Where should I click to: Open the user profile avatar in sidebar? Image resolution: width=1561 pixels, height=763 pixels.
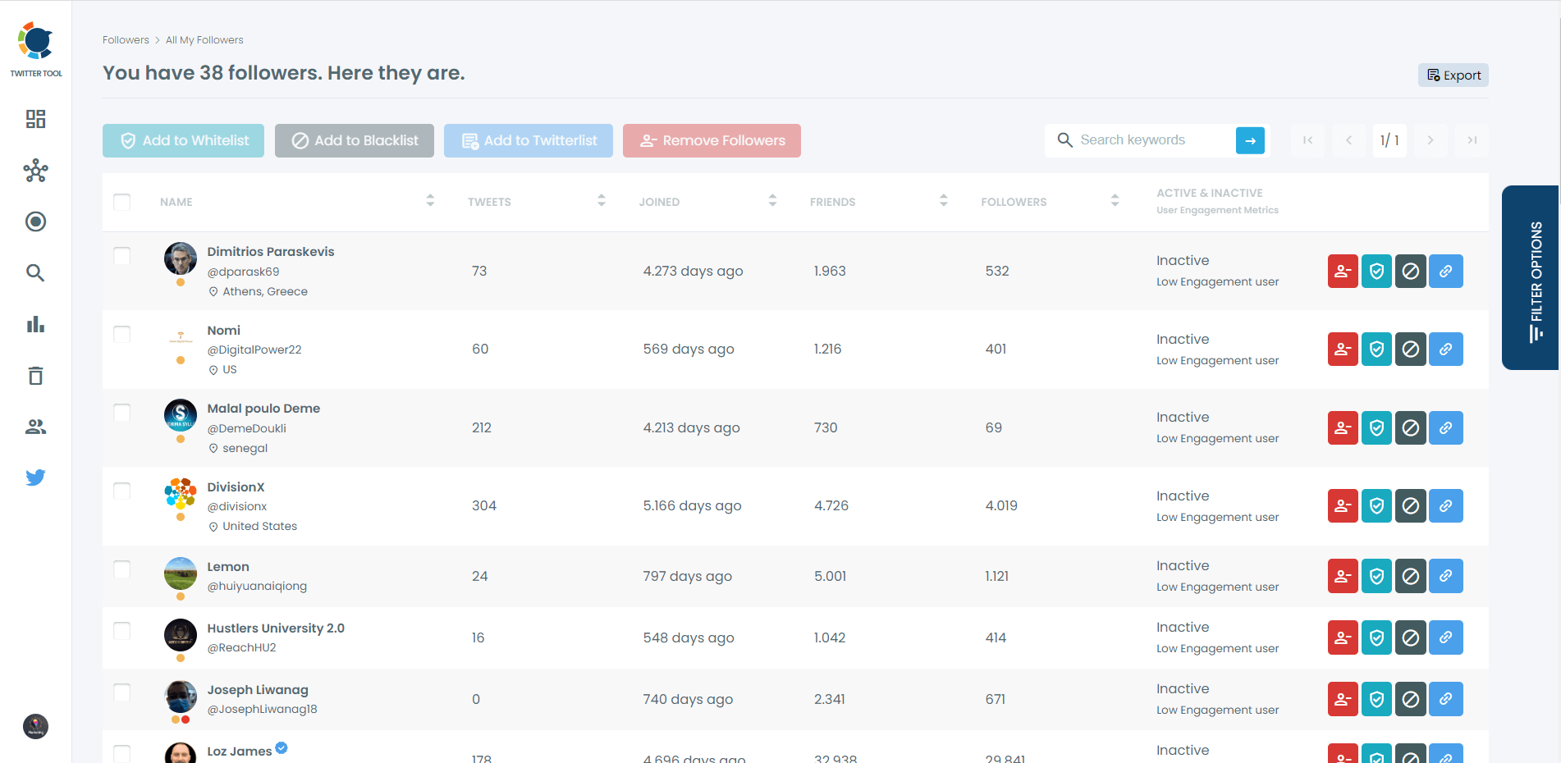[x=35, y=726]
